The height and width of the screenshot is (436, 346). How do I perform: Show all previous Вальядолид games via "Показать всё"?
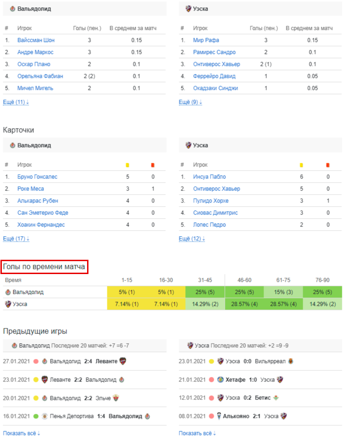pos(22,433)
